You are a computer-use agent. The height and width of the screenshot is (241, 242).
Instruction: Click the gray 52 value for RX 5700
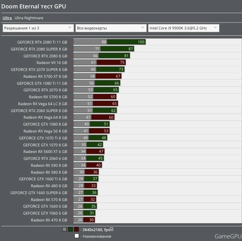point(90,97)
